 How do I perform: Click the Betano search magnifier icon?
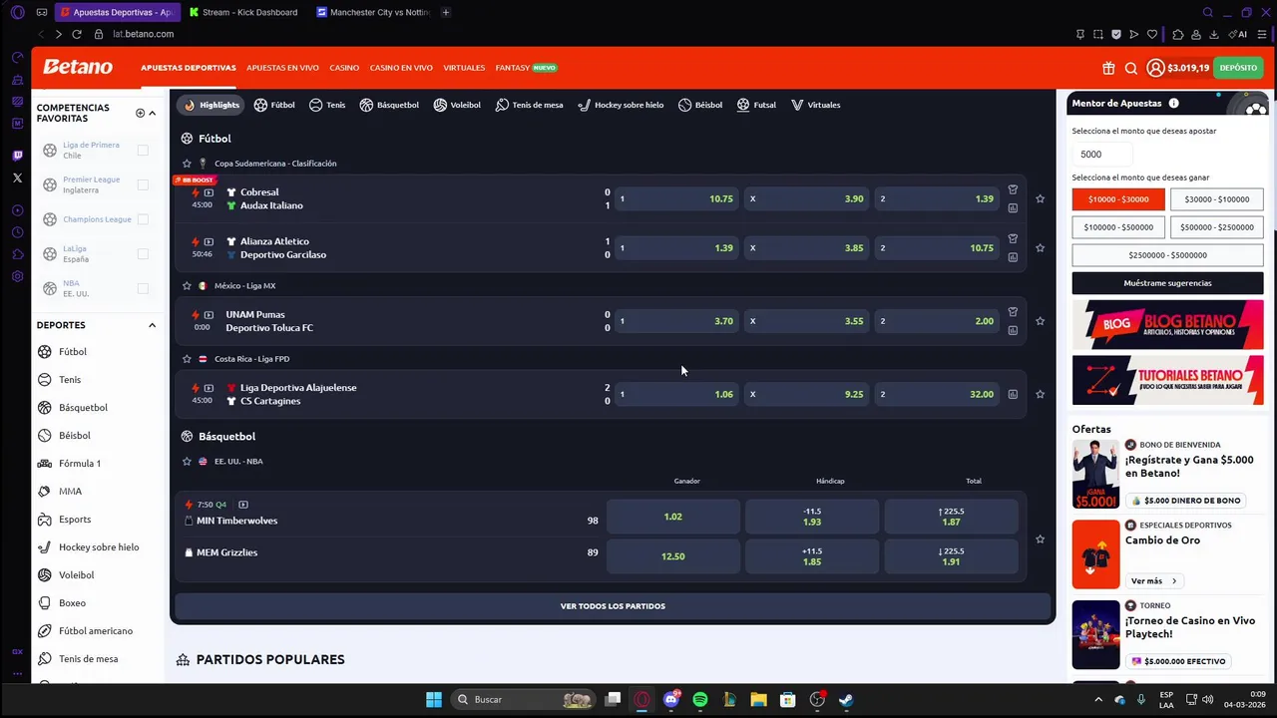pyautogui.click(x=1131, y=68)
